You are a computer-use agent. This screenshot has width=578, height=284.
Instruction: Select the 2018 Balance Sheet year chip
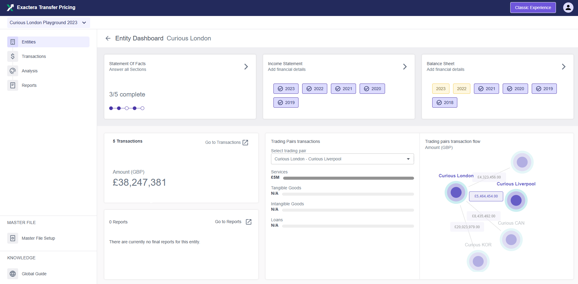pyautogui.click(x=445, y=103)
